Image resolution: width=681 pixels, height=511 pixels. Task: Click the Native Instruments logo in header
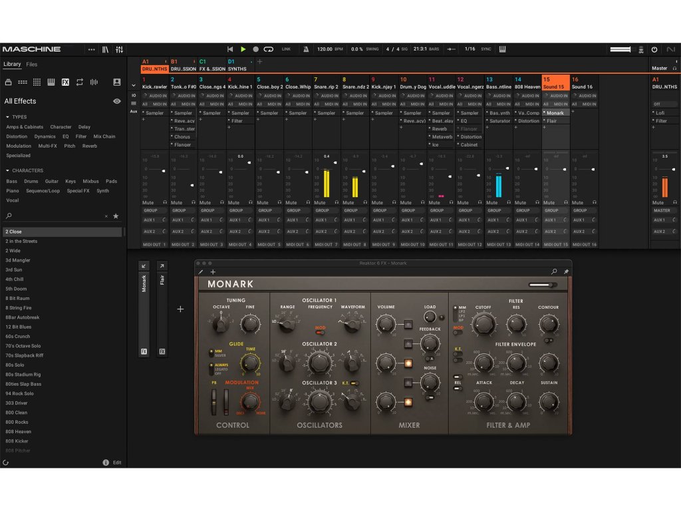[x=671, y=49]
